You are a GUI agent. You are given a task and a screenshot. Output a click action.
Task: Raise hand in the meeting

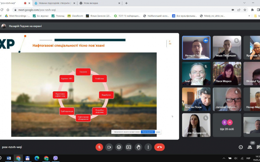138,147
